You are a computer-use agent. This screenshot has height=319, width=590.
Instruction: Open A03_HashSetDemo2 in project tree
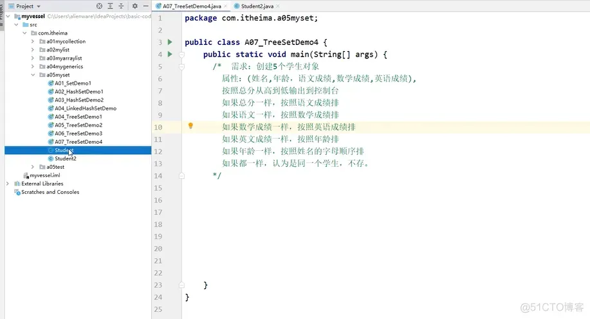click(x=79, y=100)
